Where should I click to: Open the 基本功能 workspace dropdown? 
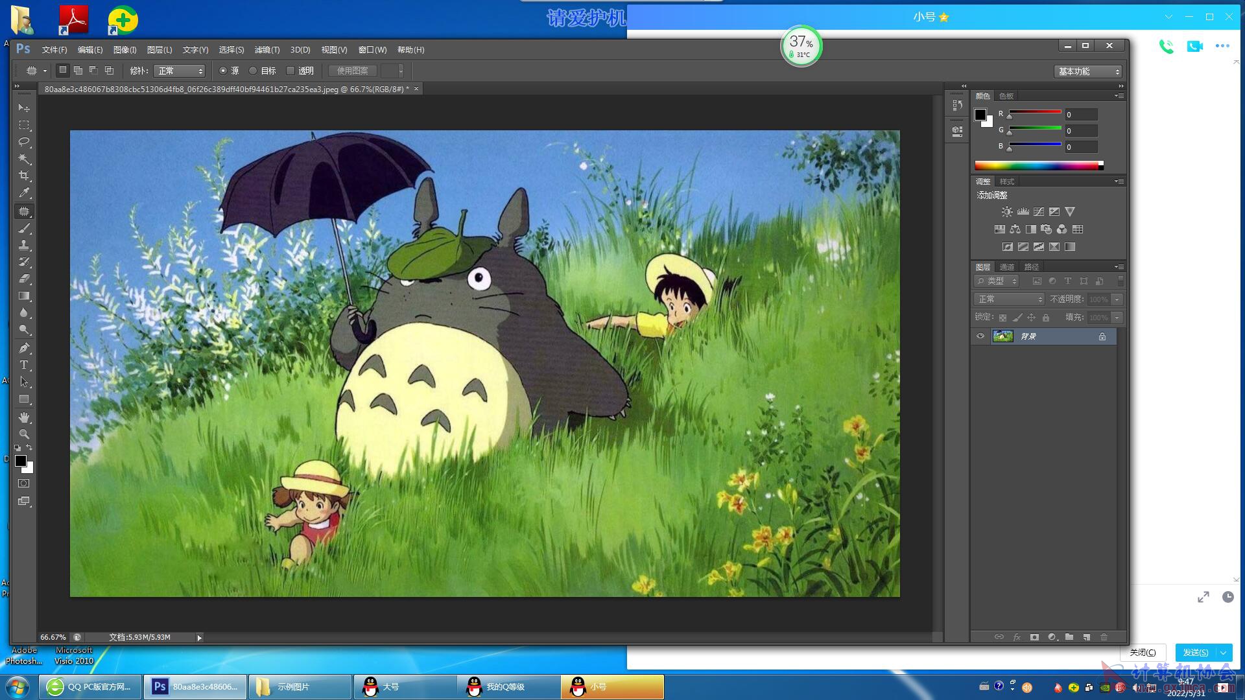tap(1089, 71)
